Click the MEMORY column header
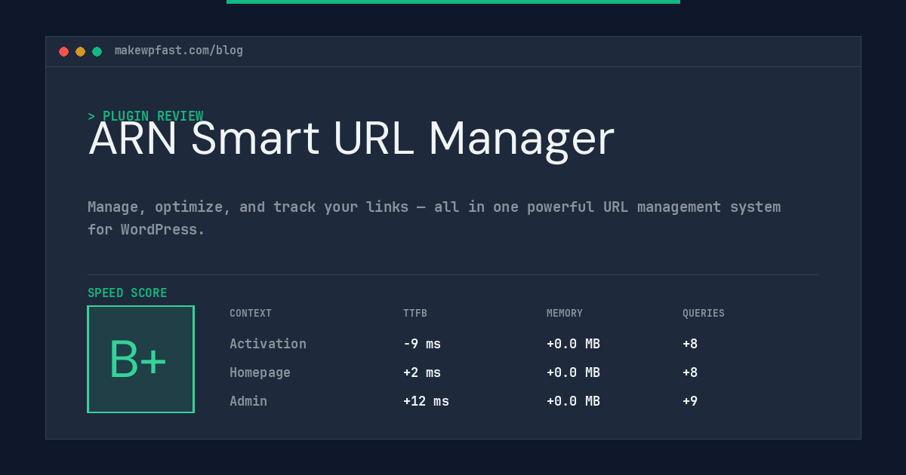Image resolution: width=906 pixels, height=475 pixels. tap(565, 314)
